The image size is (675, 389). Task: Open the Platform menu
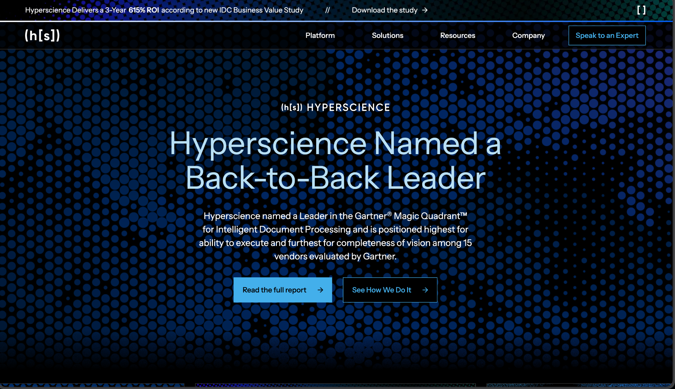[x=320, y=35]
